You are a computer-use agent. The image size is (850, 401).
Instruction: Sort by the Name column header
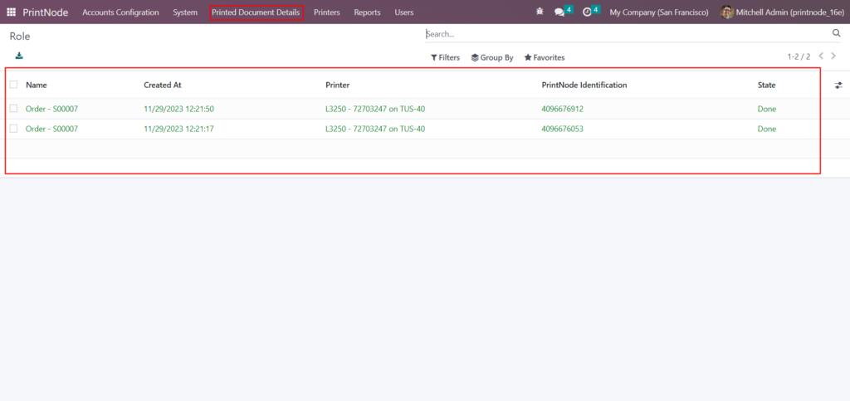(x=37, y=85)
